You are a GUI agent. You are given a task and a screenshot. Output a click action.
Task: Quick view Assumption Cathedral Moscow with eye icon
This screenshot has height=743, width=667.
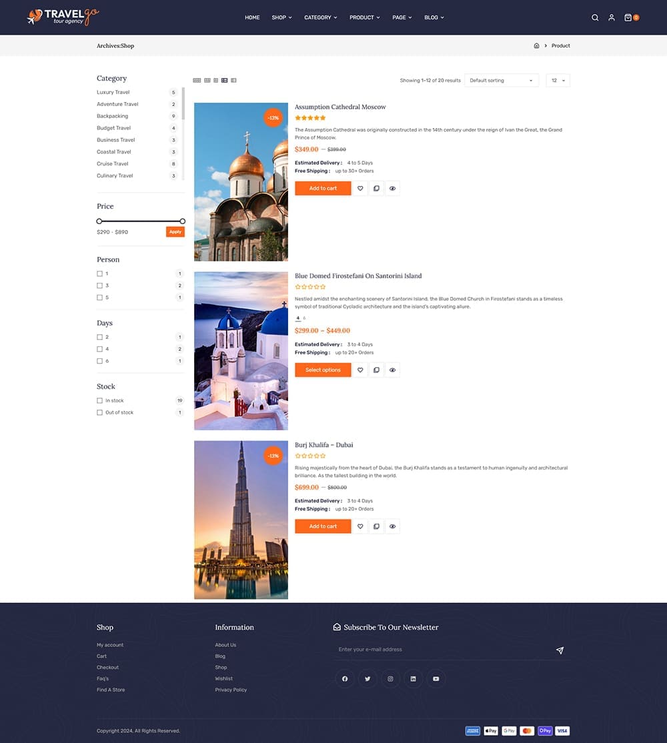click(392, 189)
